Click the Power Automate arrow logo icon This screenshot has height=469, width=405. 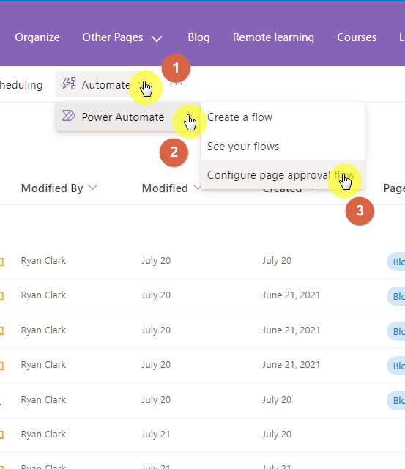(x=68, y=116)
